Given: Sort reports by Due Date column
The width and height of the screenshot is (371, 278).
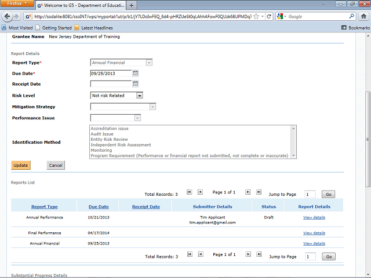Looking at the screenshot, I should (99, 207).
